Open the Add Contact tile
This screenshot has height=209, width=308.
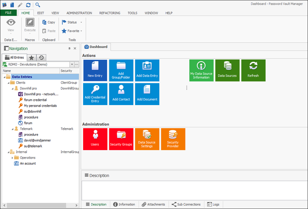coord(121,94)
